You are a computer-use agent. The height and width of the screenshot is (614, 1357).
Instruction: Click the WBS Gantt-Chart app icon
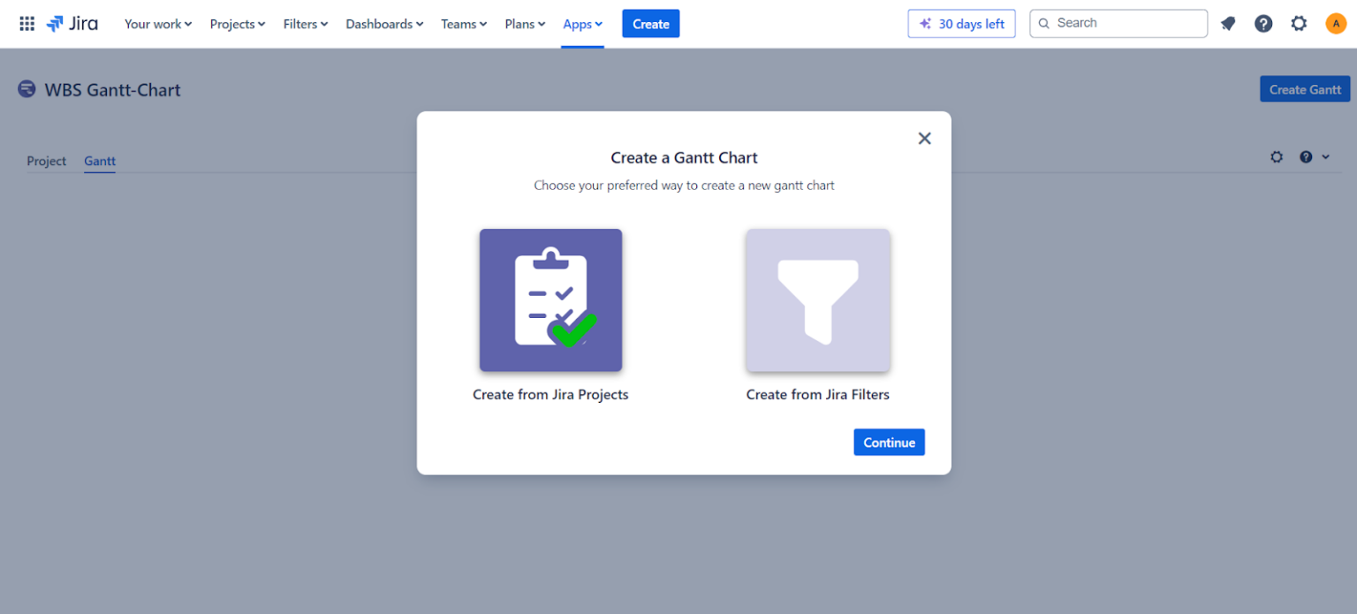pyautogui.click(x=27, y=88)
